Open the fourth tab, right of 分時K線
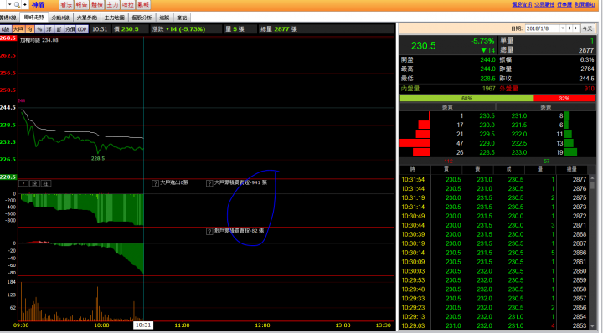 pyautogui.click(x=87, y=18)
